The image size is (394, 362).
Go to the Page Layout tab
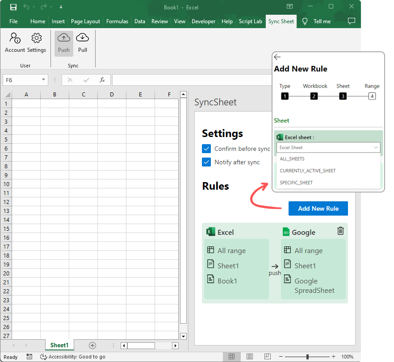click(85, 21)
